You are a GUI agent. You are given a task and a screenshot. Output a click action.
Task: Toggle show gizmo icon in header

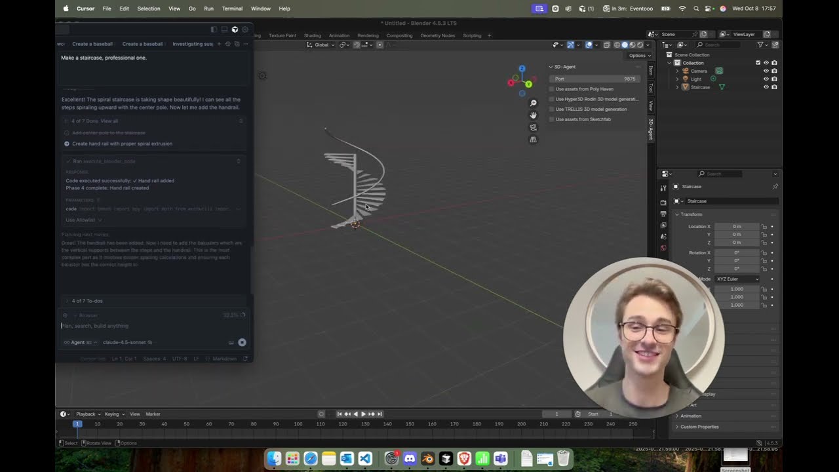point(570,45)
